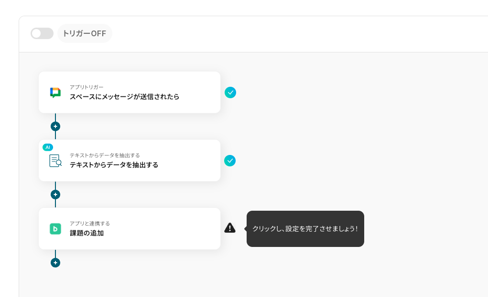
Task: Click the green Backlog app icon
Action: coord(55,229)
